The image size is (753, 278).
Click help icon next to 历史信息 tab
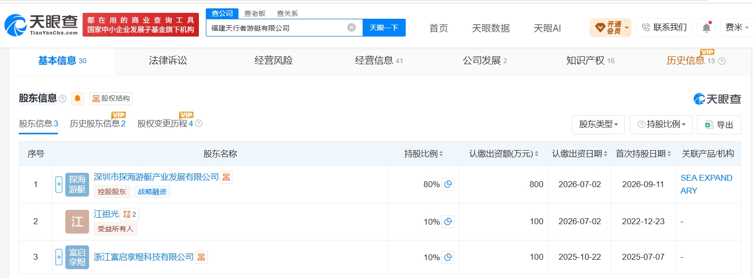(722, 61)
